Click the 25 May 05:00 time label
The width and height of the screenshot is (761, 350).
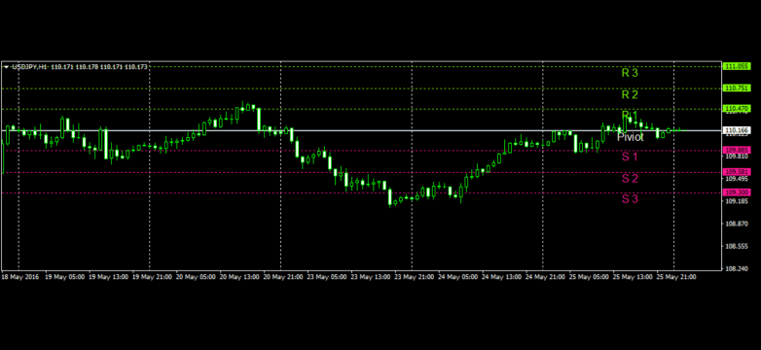point(589,277)
